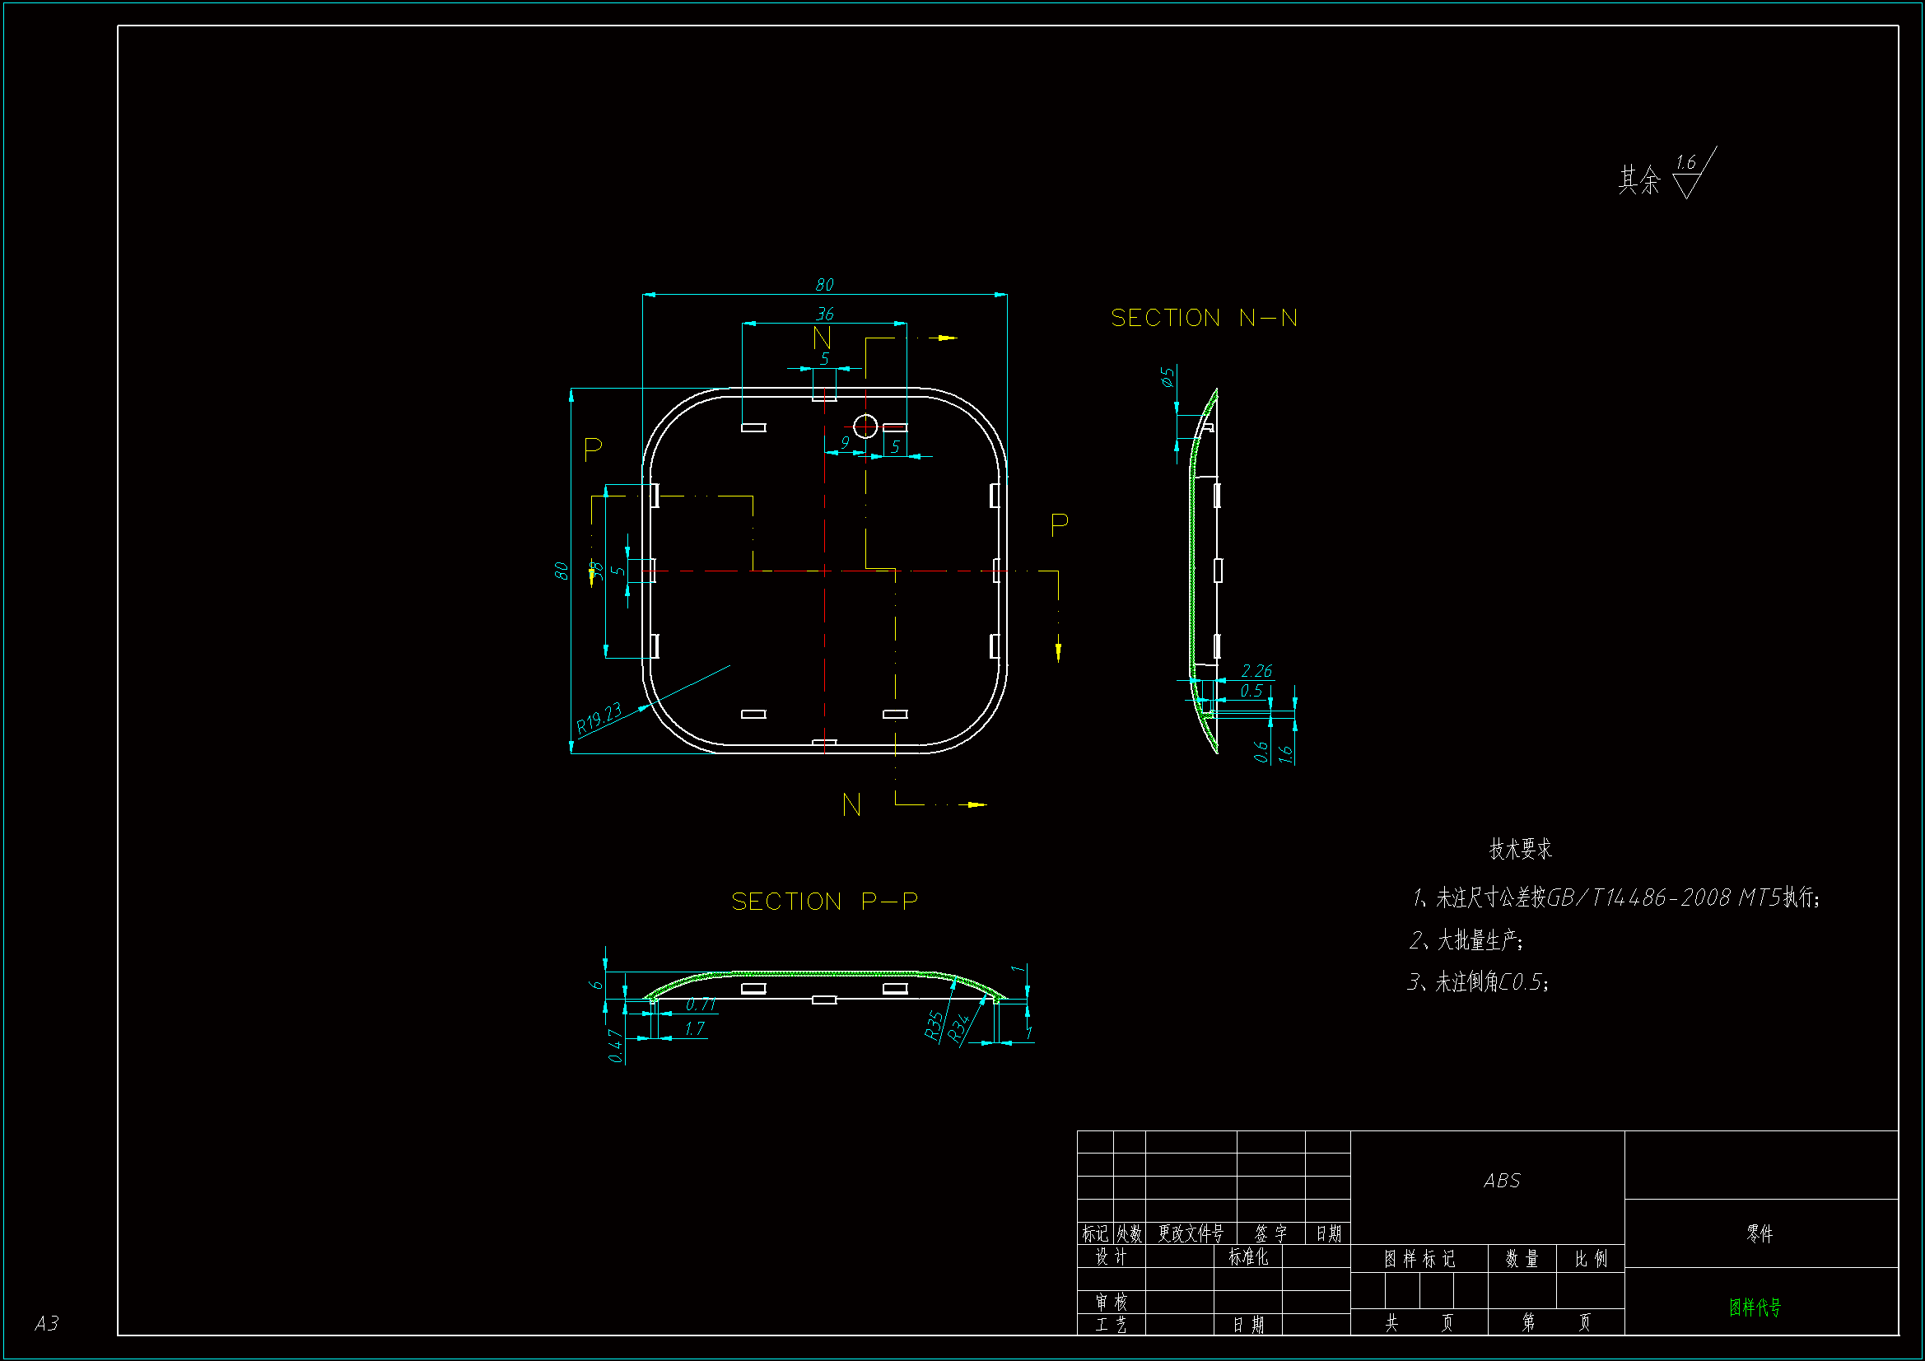Select the R35 radius dimension
Image resolution: width=1925 pixels, height=1361 pixels.
tap(933, 1025)
